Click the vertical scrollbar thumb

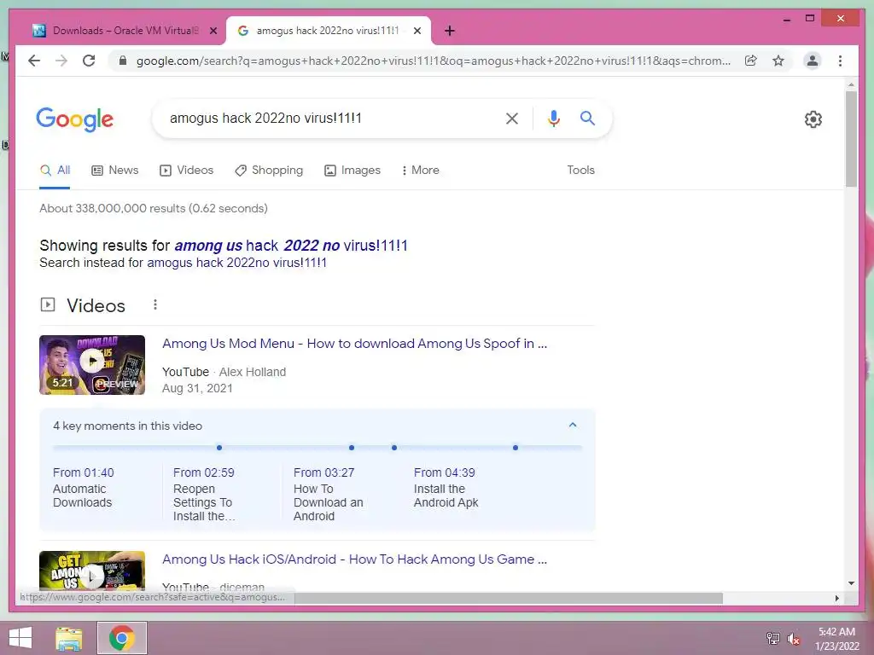click(x=851, y=139)
